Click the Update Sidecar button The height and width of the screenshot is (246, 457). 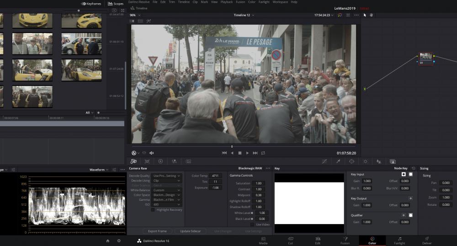click(x=190, y=231)
